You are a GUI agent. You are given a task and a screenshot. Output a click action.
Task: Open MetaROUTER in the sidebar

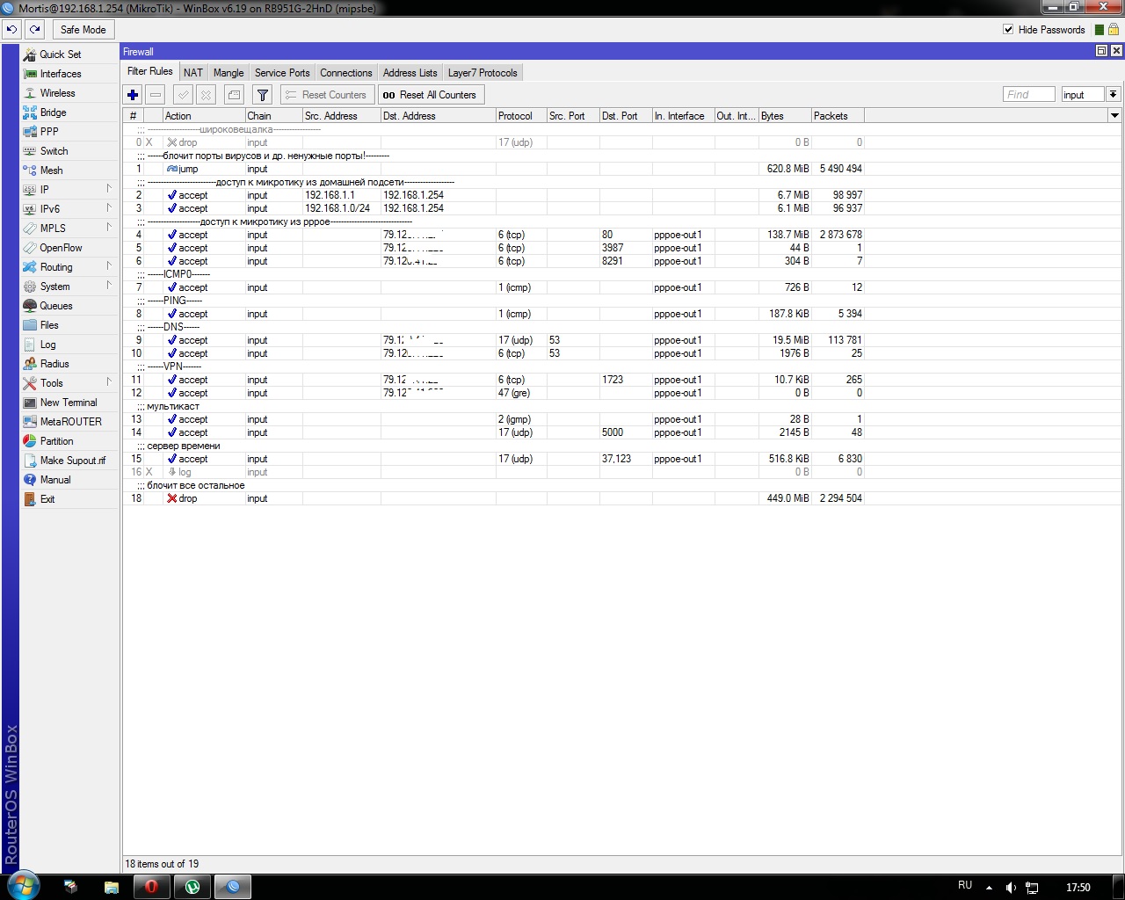click(x=69, y=422)
